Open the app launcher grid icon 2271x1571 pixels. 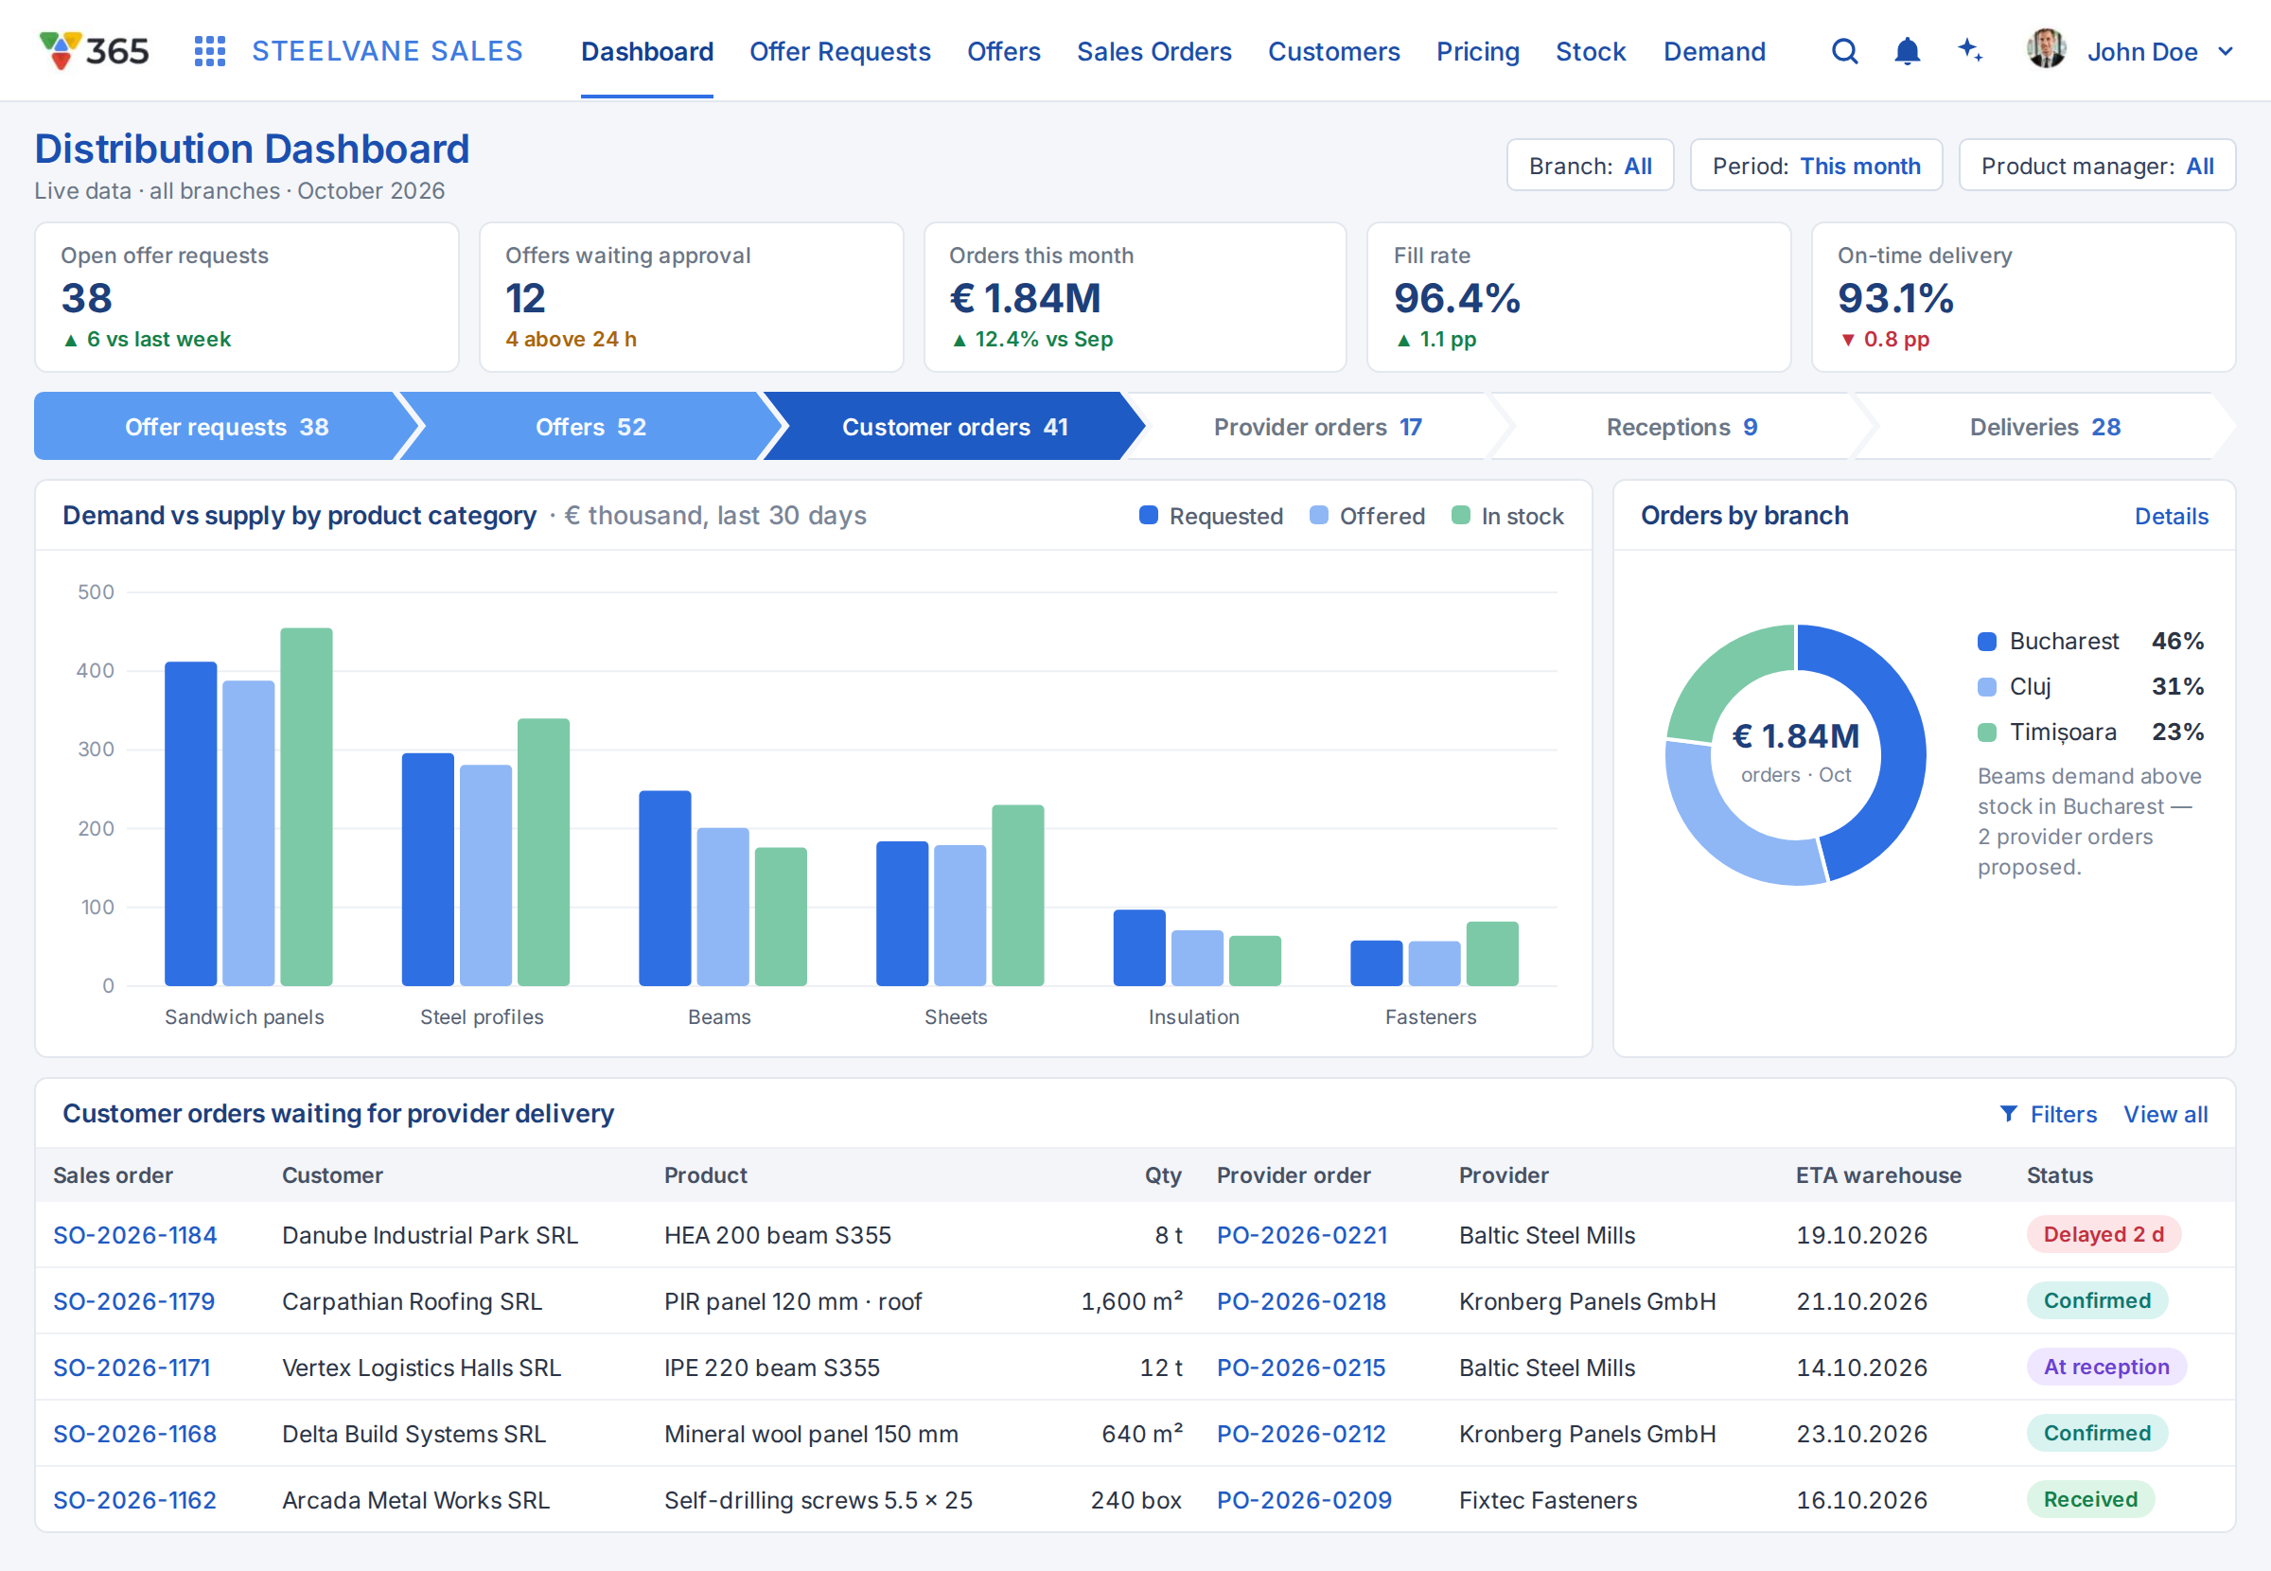[209, 51]
